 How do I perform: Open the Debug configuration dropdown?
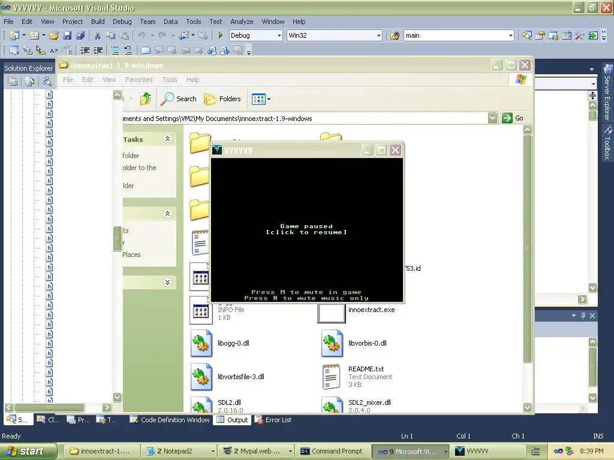click(x=279, y=35)
